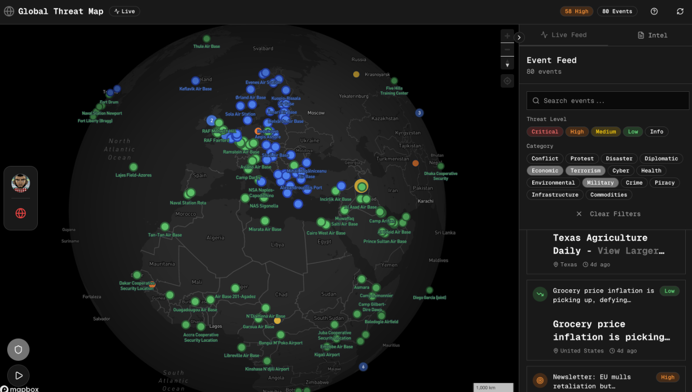Screen dimensions: 692x392
Task: Enable the Cyber category filter
Action: pos(620,171)
